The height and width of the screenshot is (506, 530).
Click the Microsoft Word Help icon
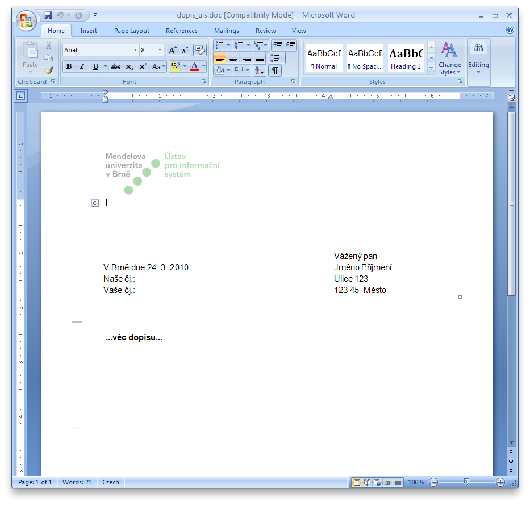pos(510,30)
